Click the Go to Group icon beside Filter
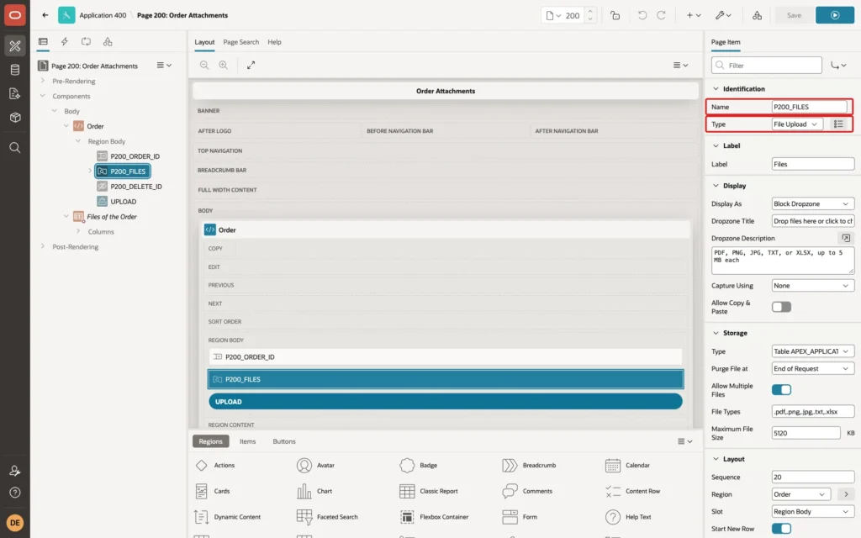This screenshot has height=538, width=861. (838, 66)
